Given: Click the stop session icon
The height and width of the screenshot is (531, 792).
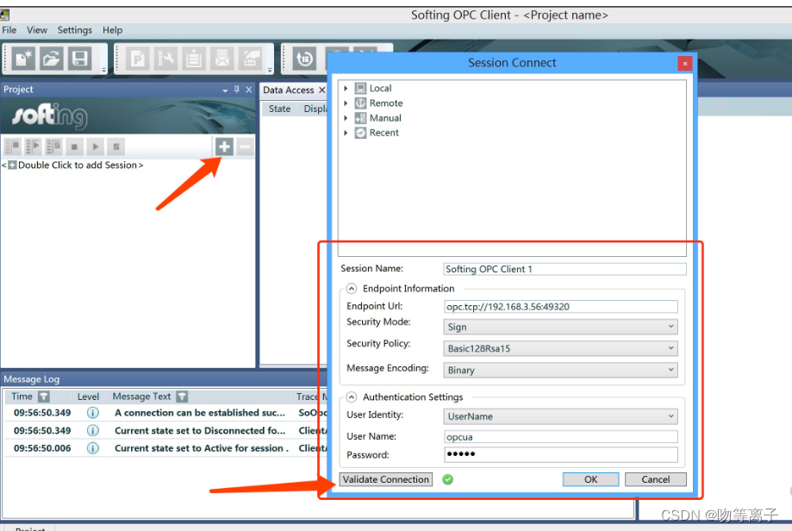Looking at the screenshot, I should (x=73, y=146).
